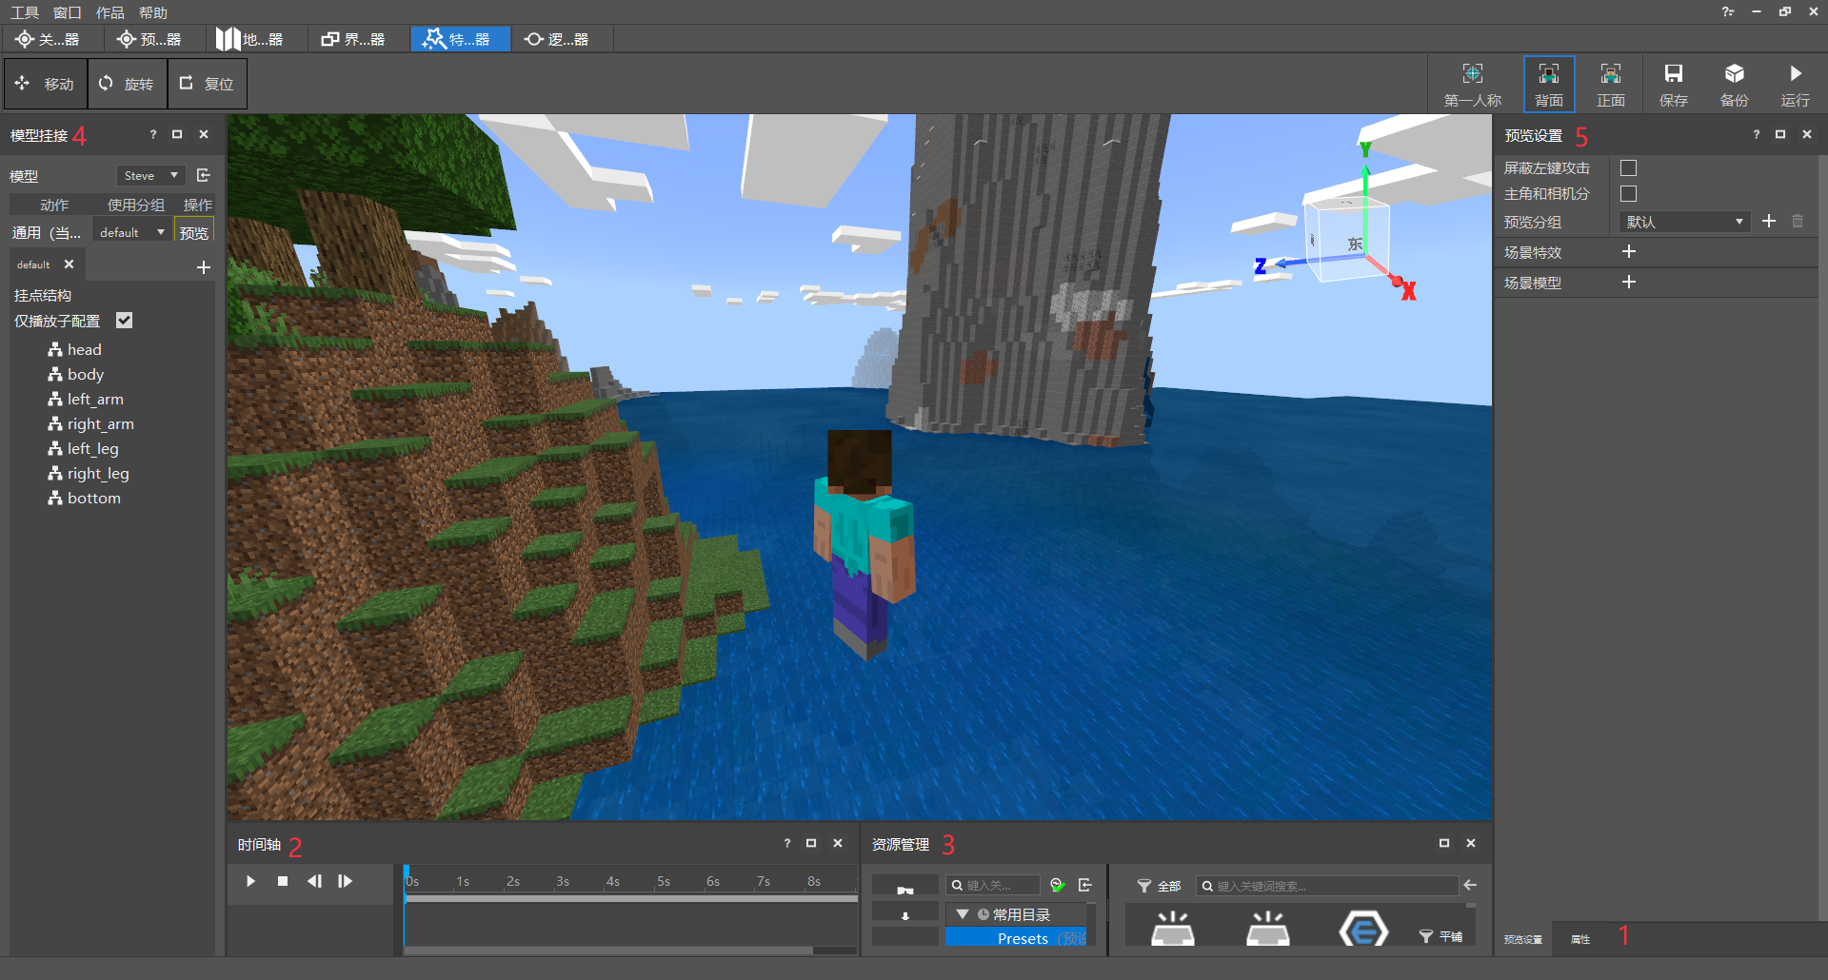Switch to 正面 front view
Viewport: 1828px width, 980px height.
click(1611, 85)
